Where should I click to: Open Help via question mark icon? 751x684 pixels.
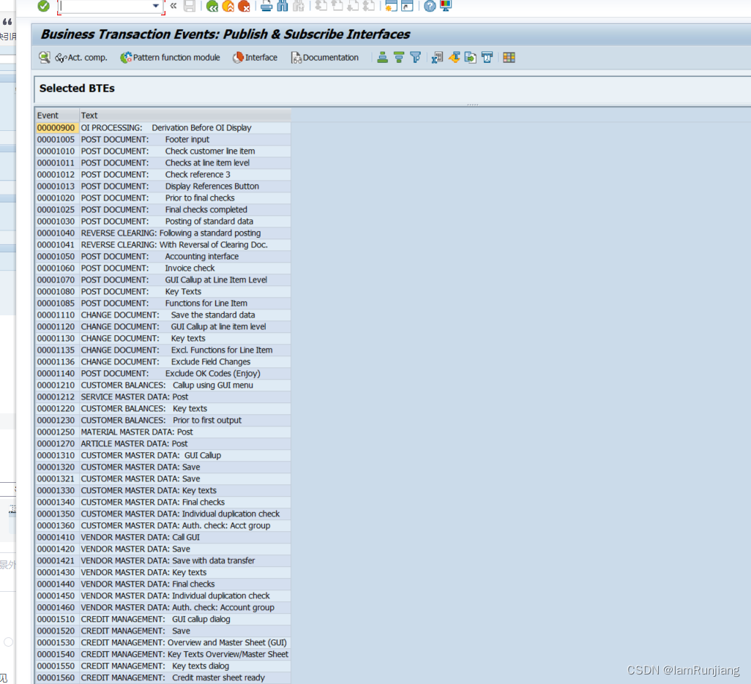[x=430, y=6]
